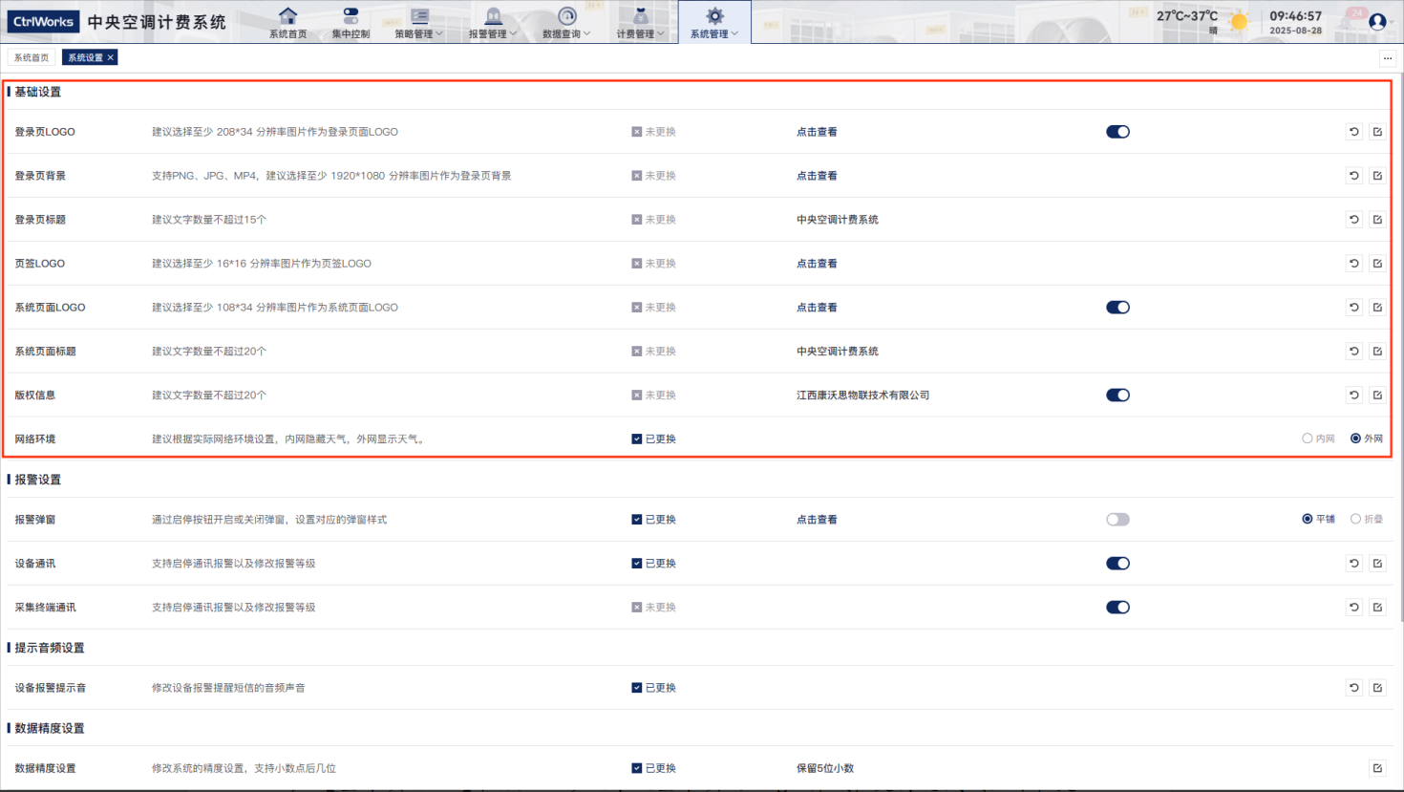Edit the 数据精度设置 row
This screenshot has width=1404, height=792.
click(1377, 768)
